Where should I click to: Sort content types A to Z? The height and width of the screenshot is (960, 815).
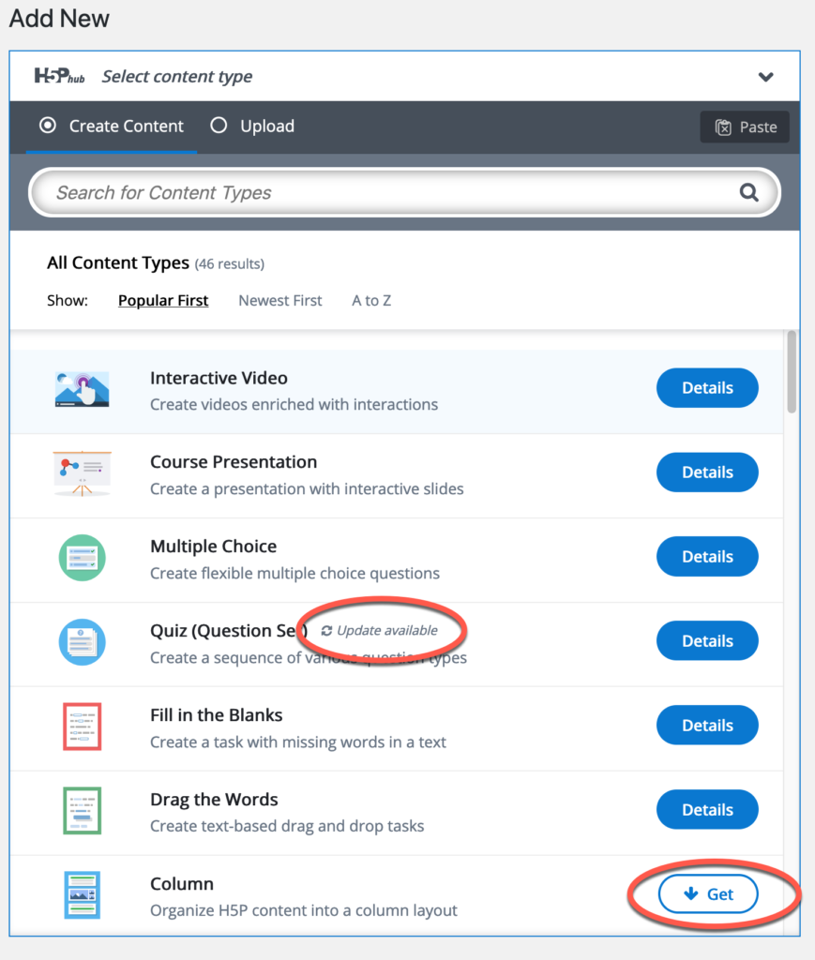(371, 301)
